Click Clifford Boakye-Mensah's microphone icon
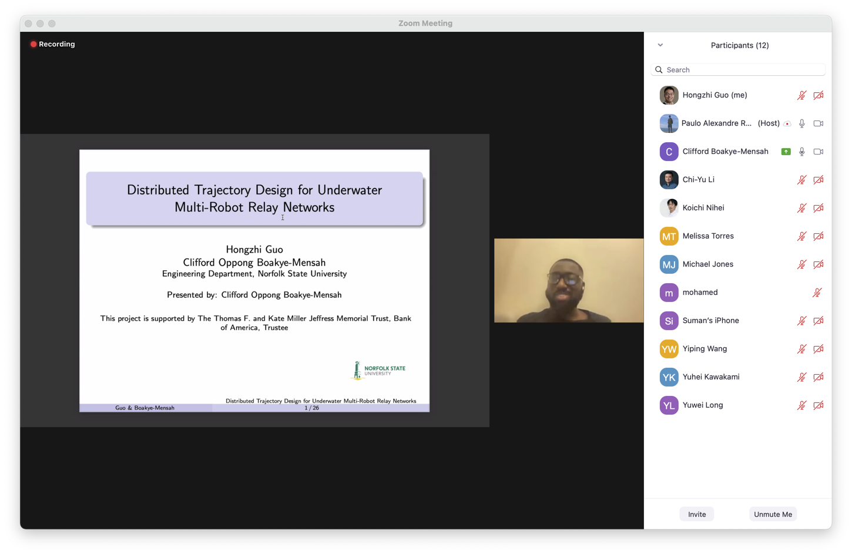Viewport: 852px width, 554px height. coord(801,152)
